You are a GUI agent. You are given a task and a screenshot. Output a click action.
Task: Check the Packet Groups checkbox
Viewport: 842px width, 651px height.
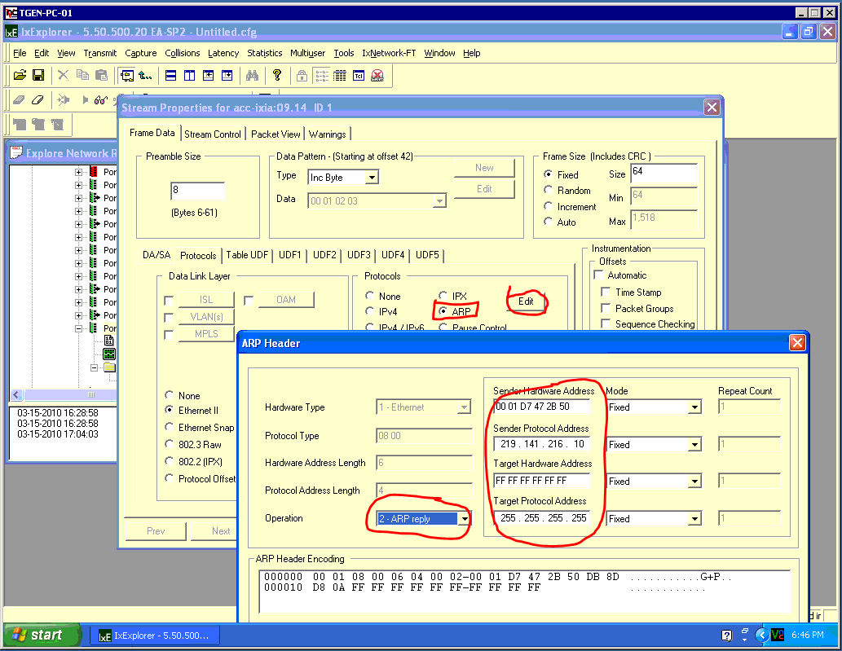click(x=606, y=308)
